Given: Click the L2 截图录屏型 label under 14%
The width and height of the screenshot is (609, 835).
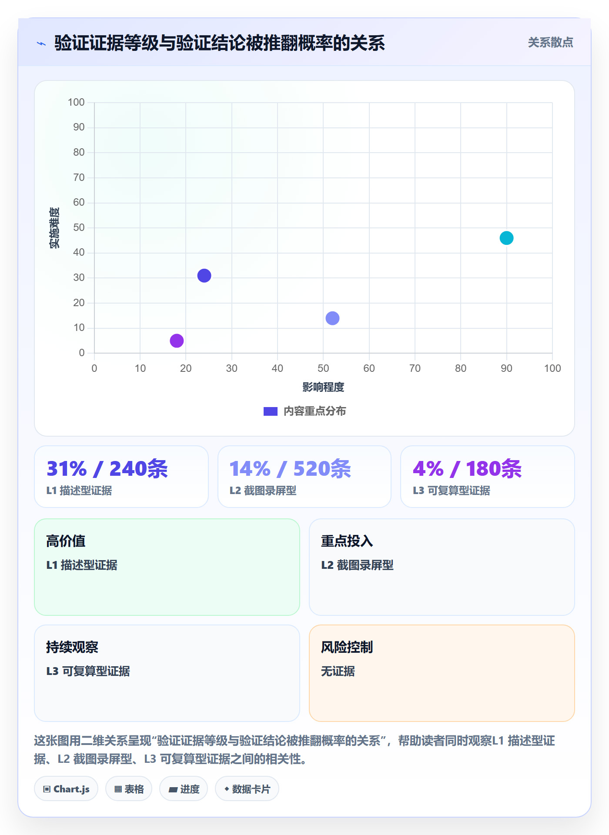Looking at the screenshot, I should tap(263, 491).
